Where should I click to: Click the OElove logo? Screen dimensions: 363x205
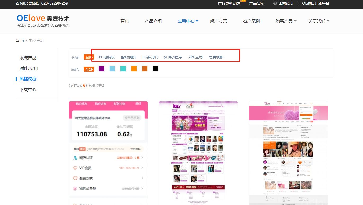43,21
